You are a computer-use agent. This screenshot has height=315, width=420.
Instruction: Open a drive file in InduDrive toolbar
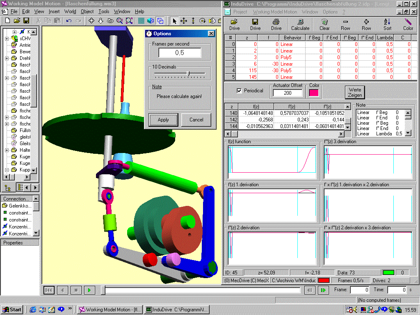pos(234,25)
